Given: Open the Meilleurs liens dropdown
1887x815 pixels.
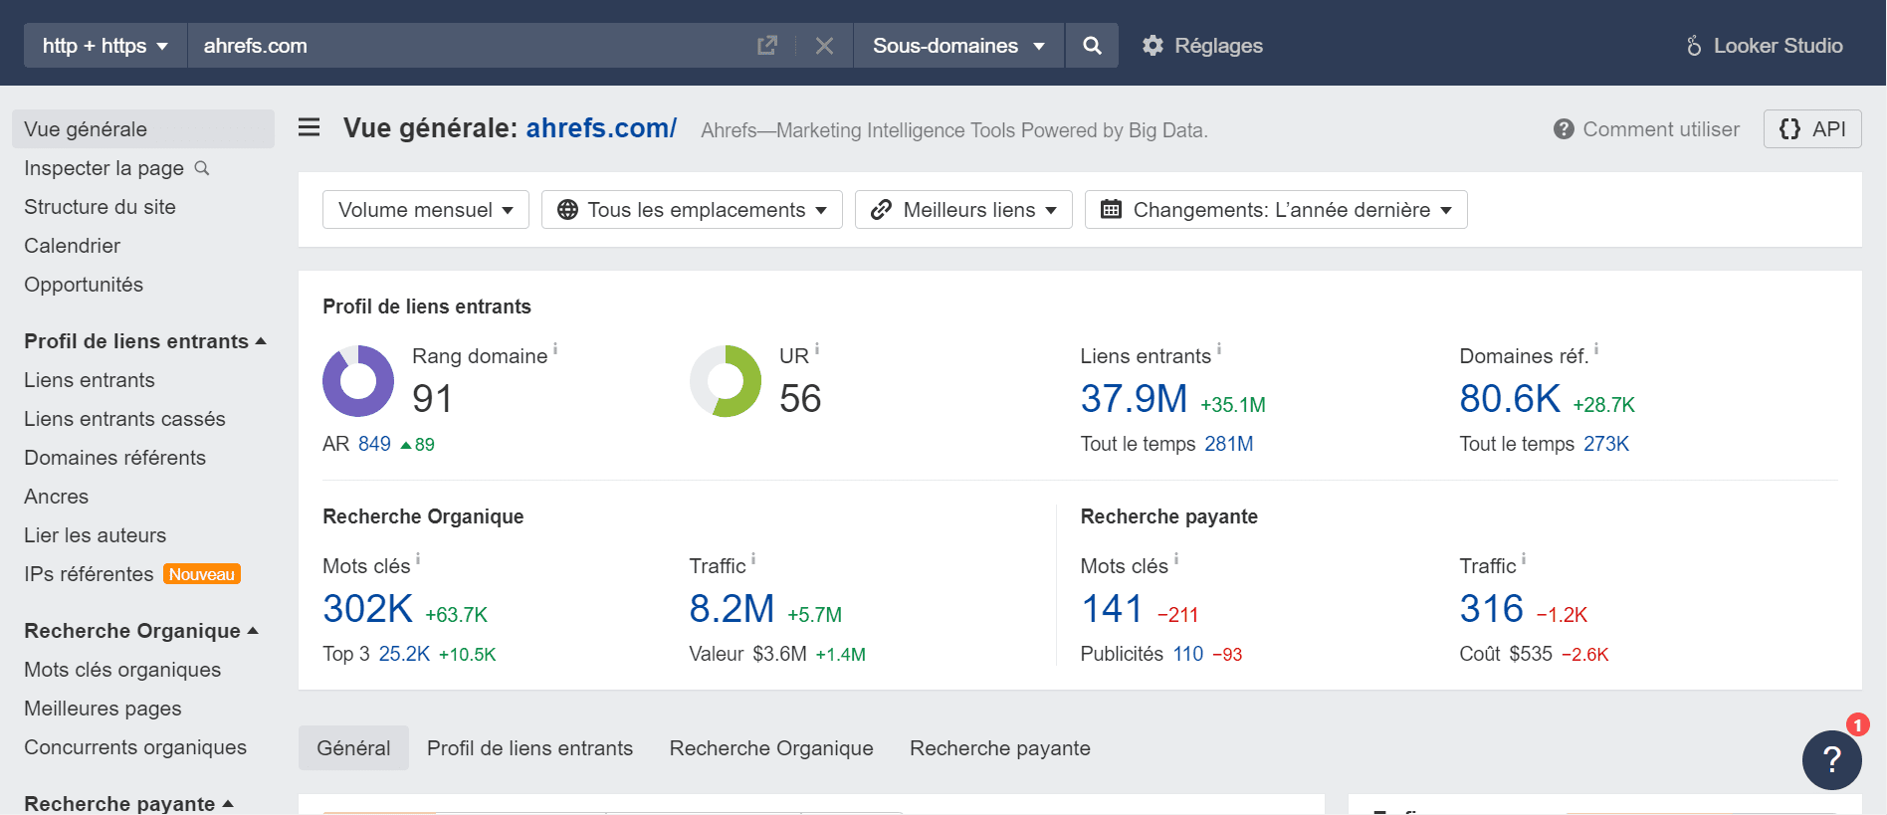Looking at the screenshot, I should [x=963, y=210].
